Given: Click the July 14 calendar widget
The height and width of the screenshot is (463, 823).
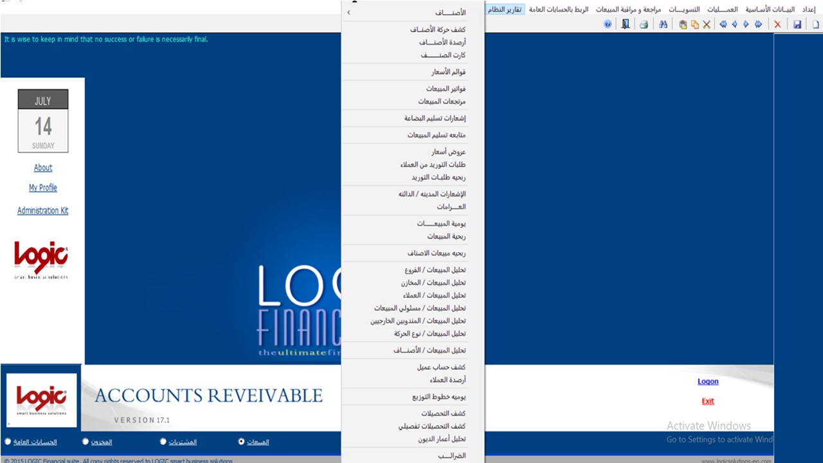Looking at the screenshot, I should click(x=43, y=121).
